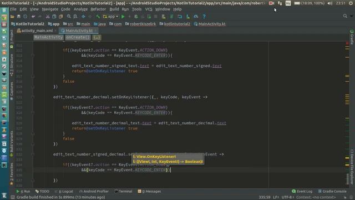Click the lock icon in the status bar

pyautogui.click(x=345, y=197)
